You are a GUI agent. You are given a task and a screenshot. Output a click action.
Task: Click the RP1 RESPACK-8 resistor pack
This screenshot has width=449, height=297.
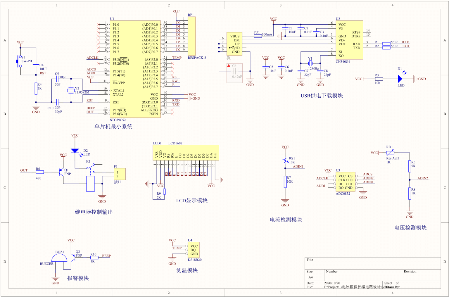pos(191,36)
